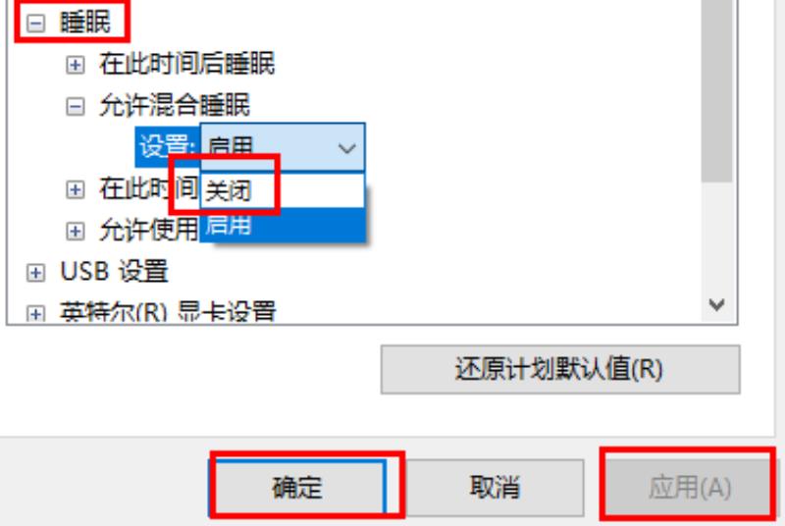Select the 允许混合睡眠 tree label
785x526 pixels.
coord(175,106)
